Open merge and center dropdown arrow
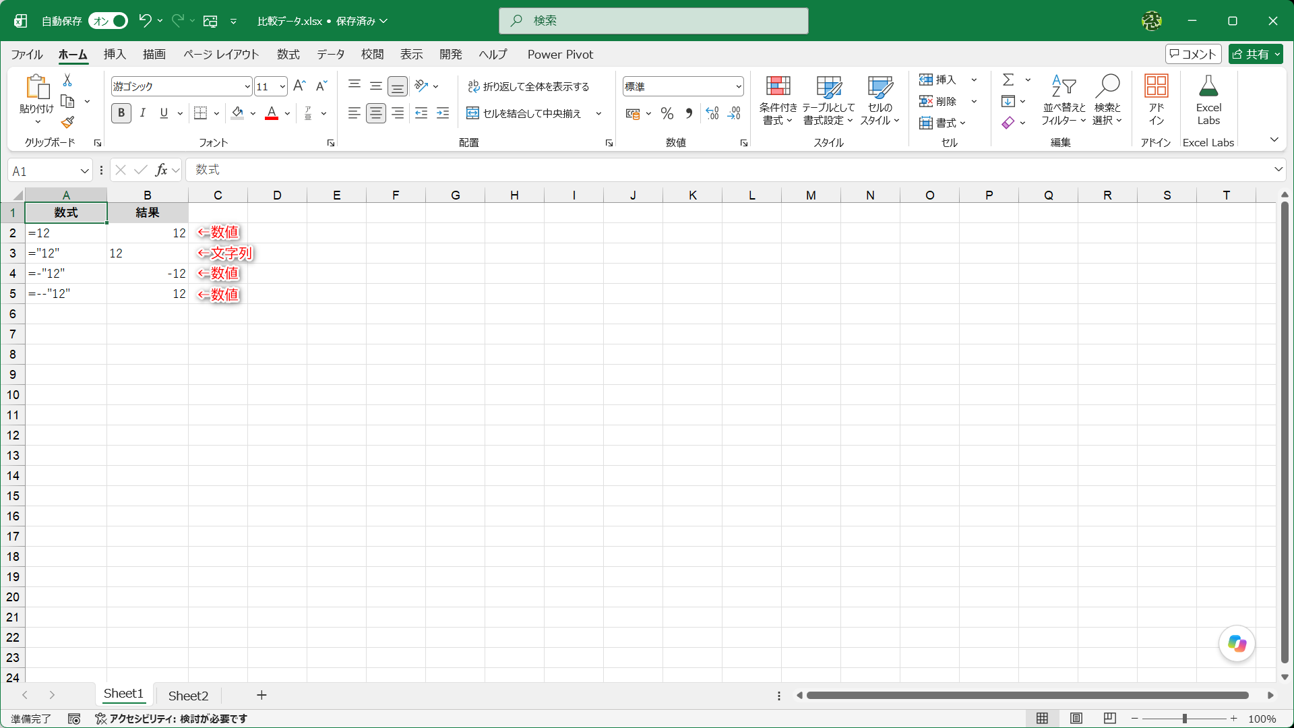This screenshot has width=1294, height=728. [x=598, y=113]
